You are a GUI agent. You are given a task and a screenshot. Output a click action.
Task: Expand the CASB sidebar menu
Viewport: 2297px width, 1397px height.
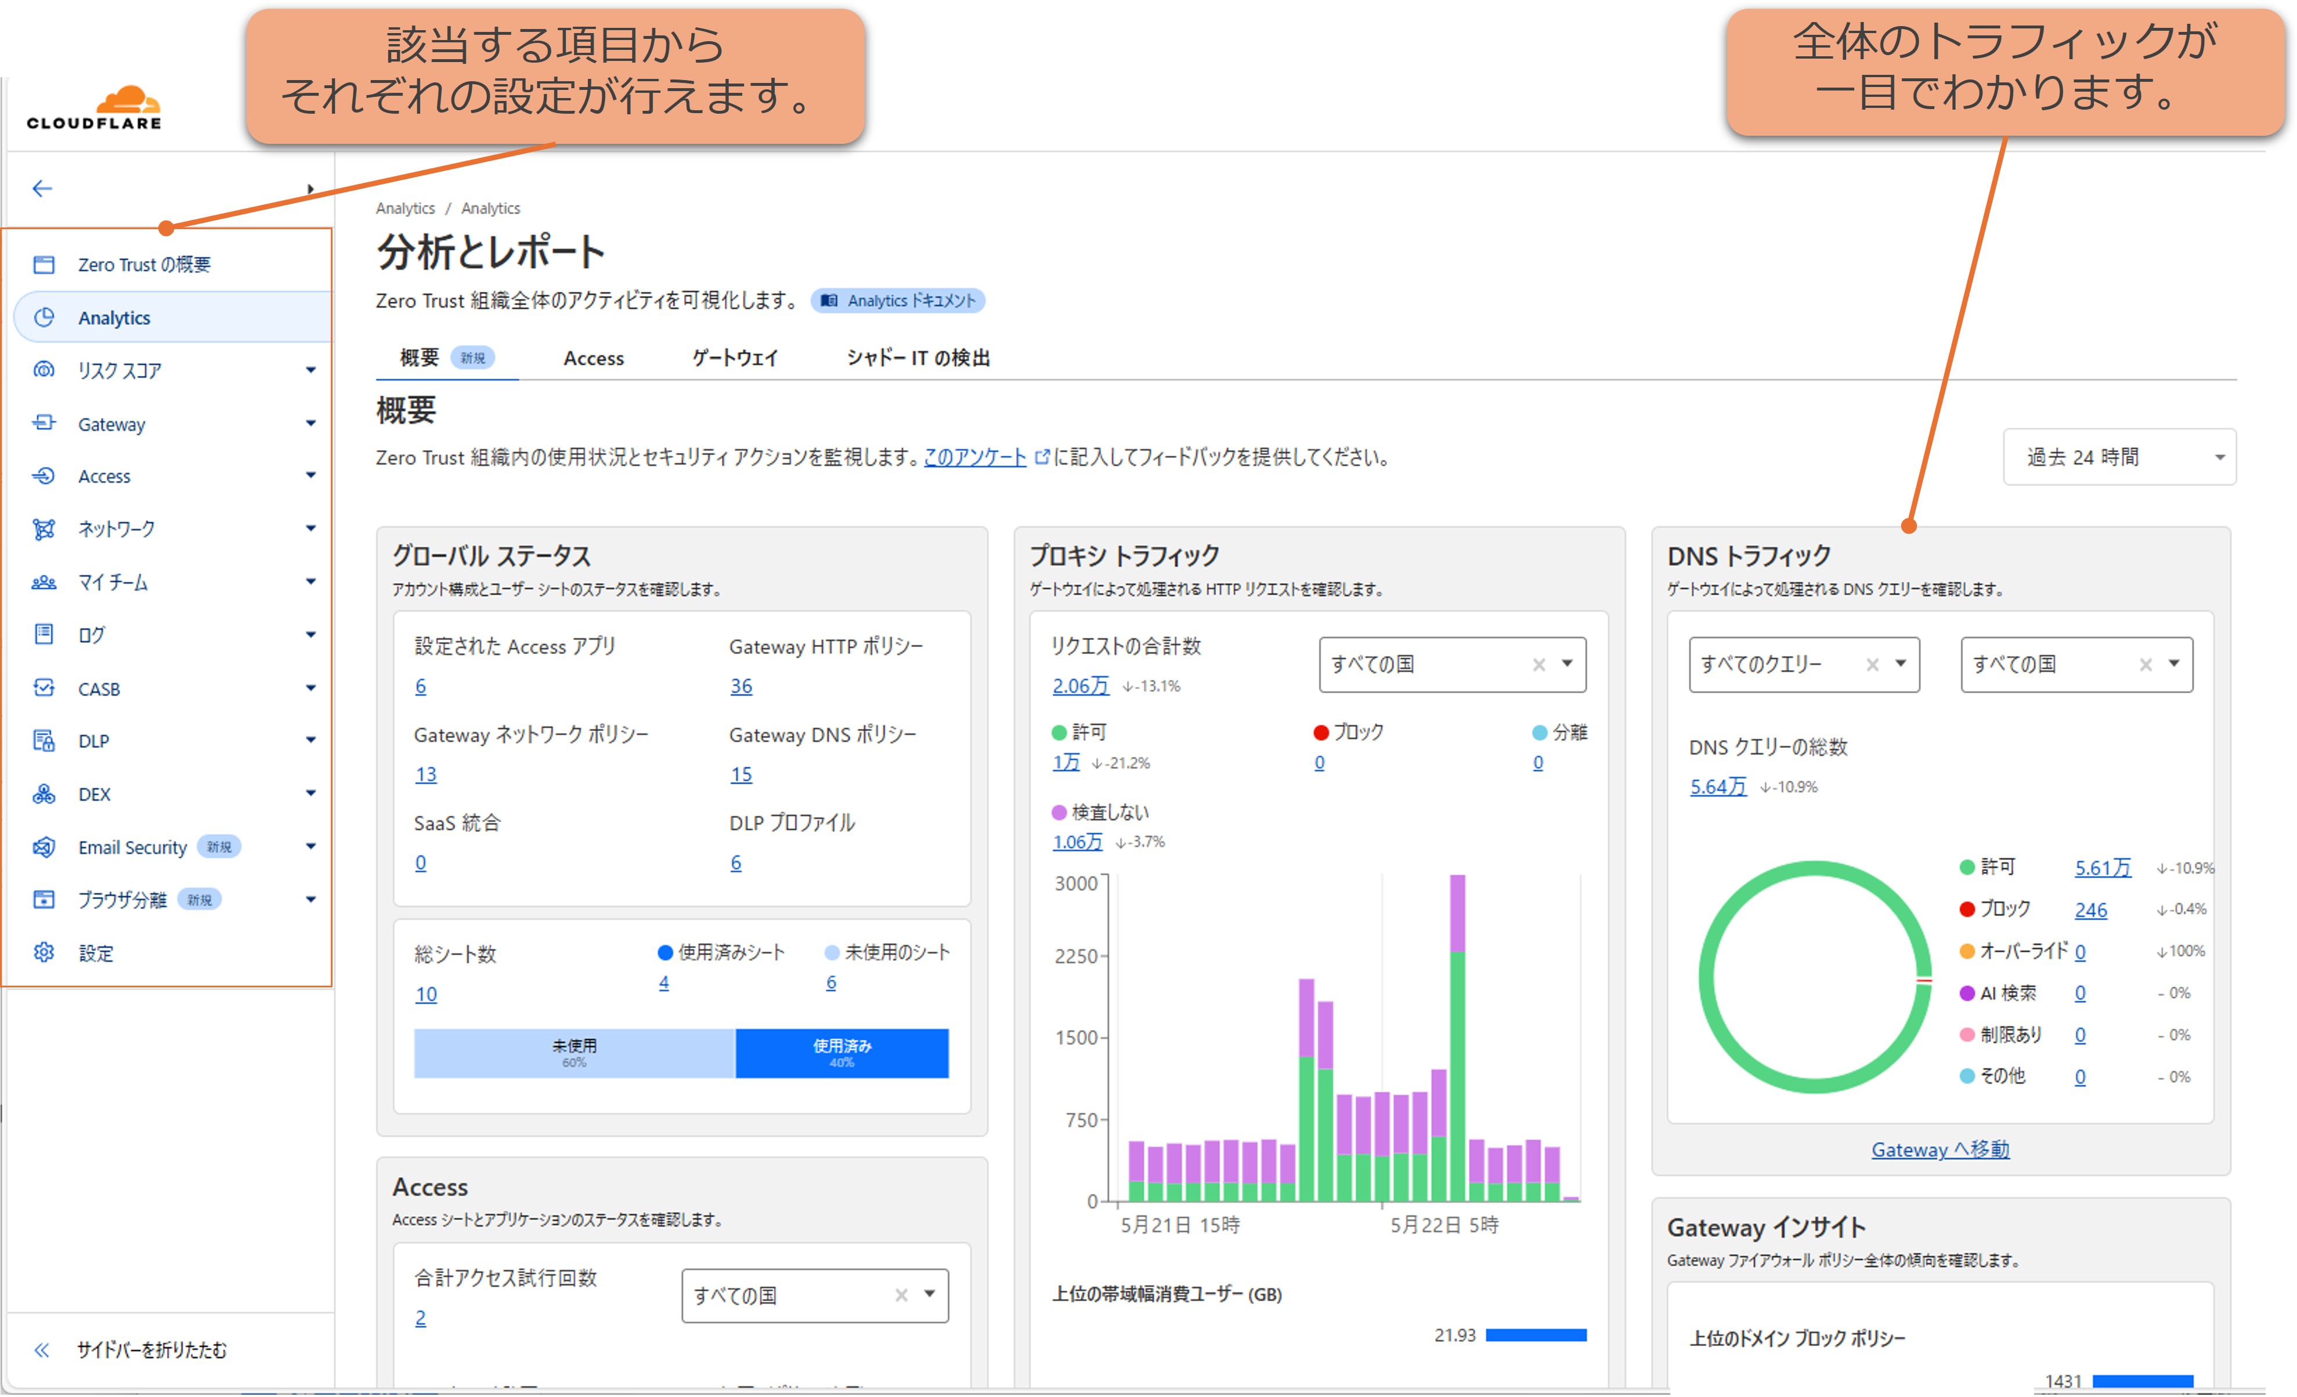[310, 689]
